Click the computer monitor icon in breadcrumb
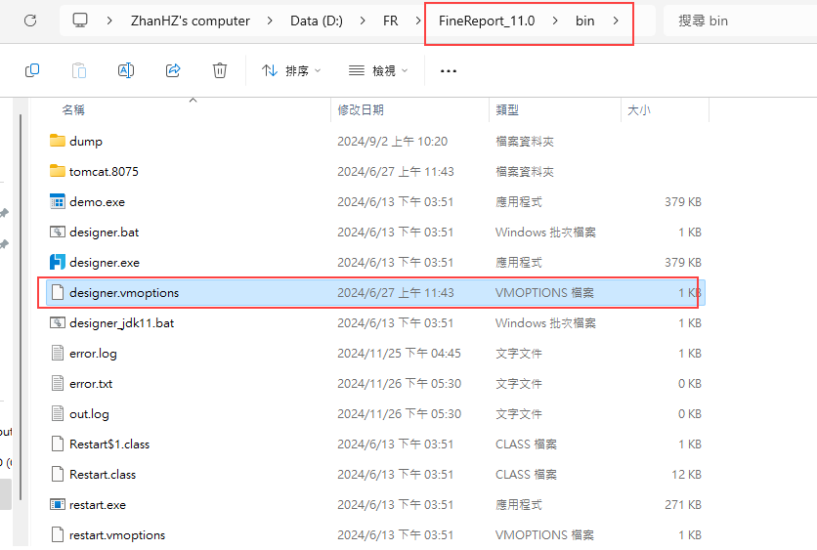 (x=80, y=21)
